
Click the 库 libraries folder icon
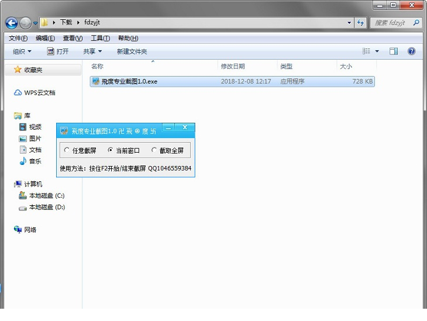click(x=18, y=116)
